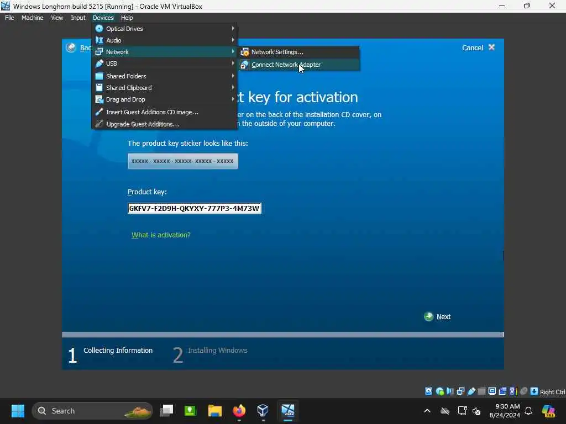
Task: Click the Shared Clipboard icon in Devices menu
Action: [x=99, y=88]
